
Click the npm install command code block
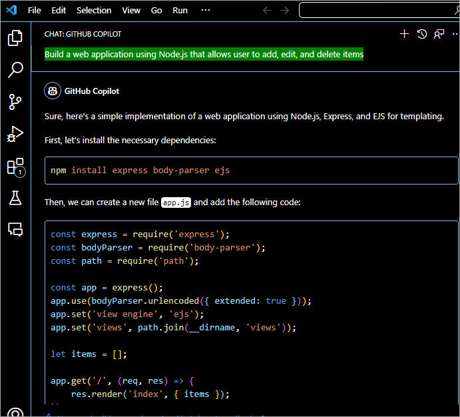(251, 171)
